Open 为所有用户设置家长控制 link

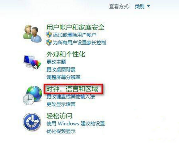(x=79, y=42)
